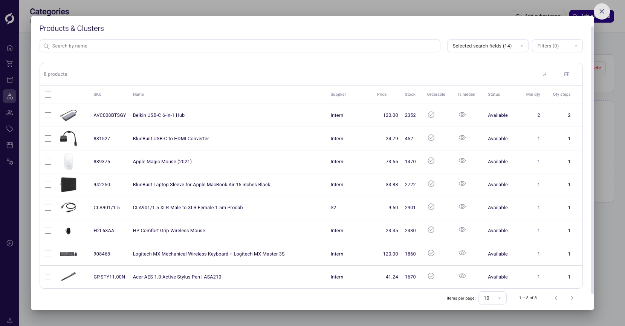Click the search magnifier icon

pos(46,46)
